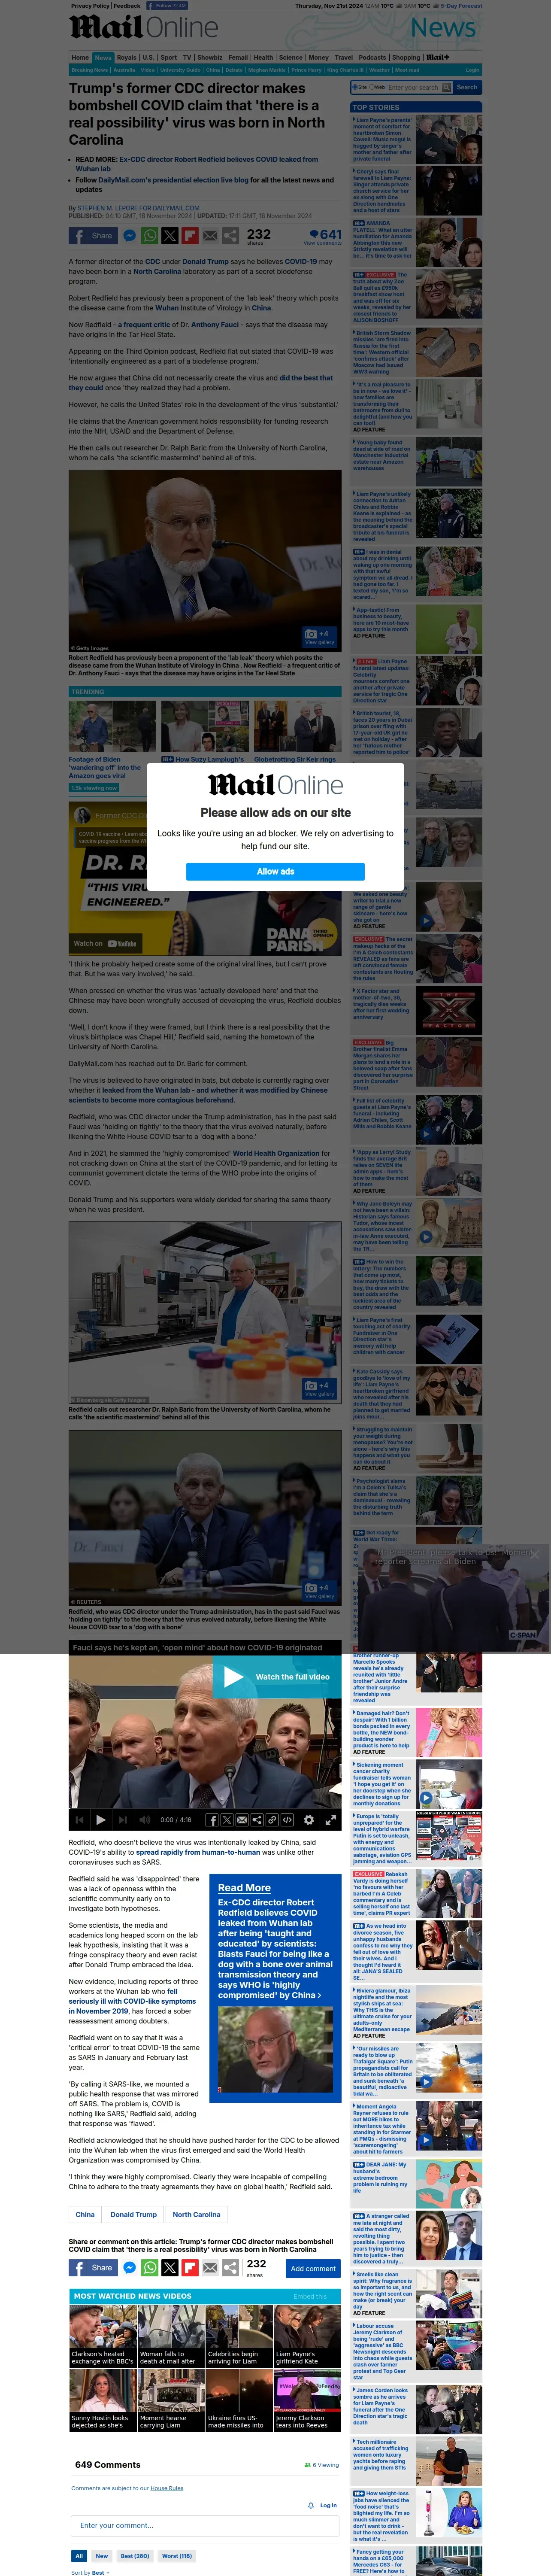The width and height of the screenshot is (551, 2576).
Task: Copy video link icon in player controls
Action: [x=272, y=1819]
